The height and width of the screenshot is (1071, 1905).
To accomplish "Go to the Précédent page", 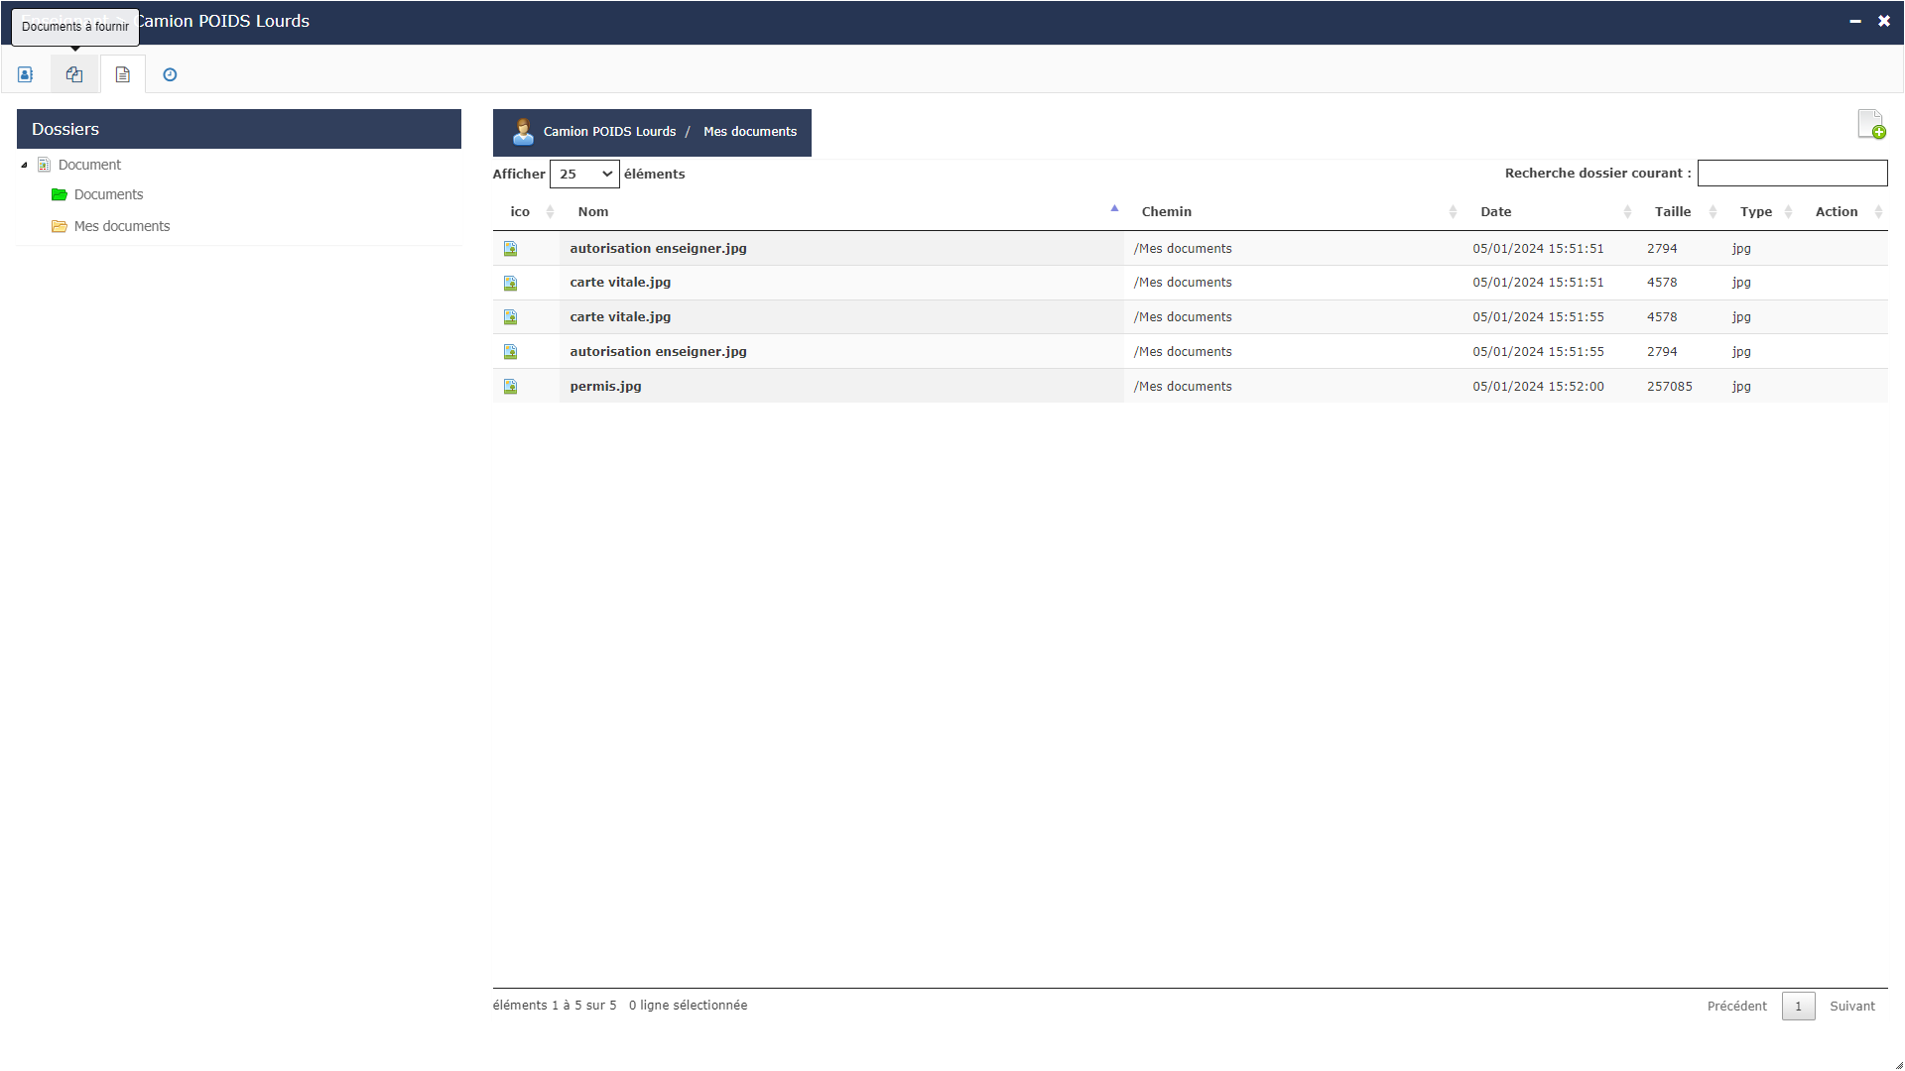I will pyautogui.click(x=1736, y=1006).
